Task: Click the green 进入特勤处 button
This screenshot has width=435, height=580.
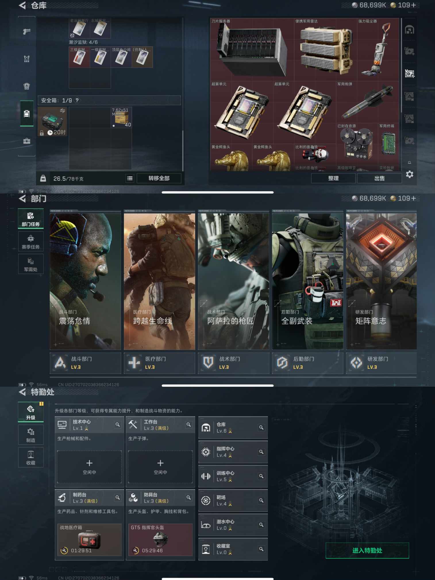Action: point(367,550)
